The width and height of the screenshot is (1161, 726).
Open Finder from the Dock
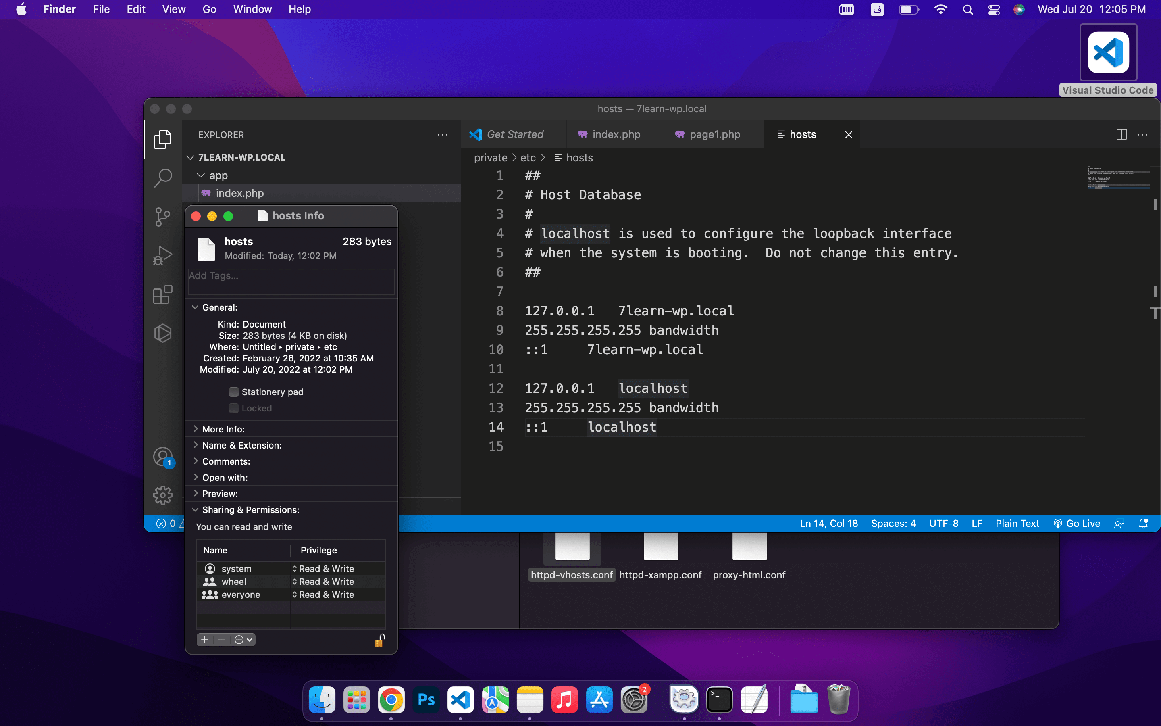pyautogui.click(x=322, y=700)
